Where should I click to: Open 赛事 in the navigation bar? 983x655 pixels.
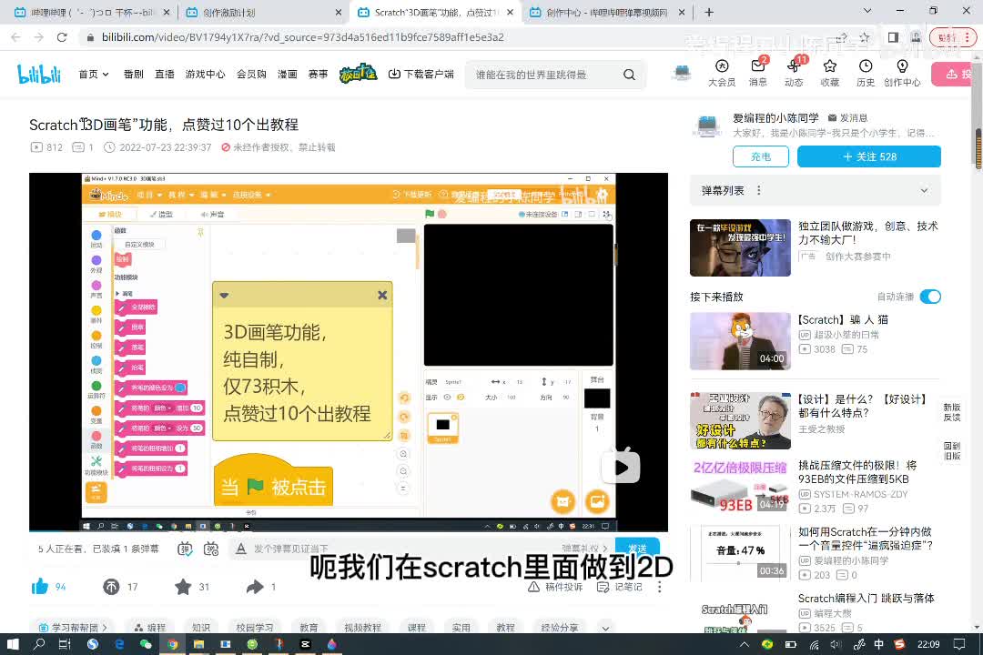click(318, 74)
